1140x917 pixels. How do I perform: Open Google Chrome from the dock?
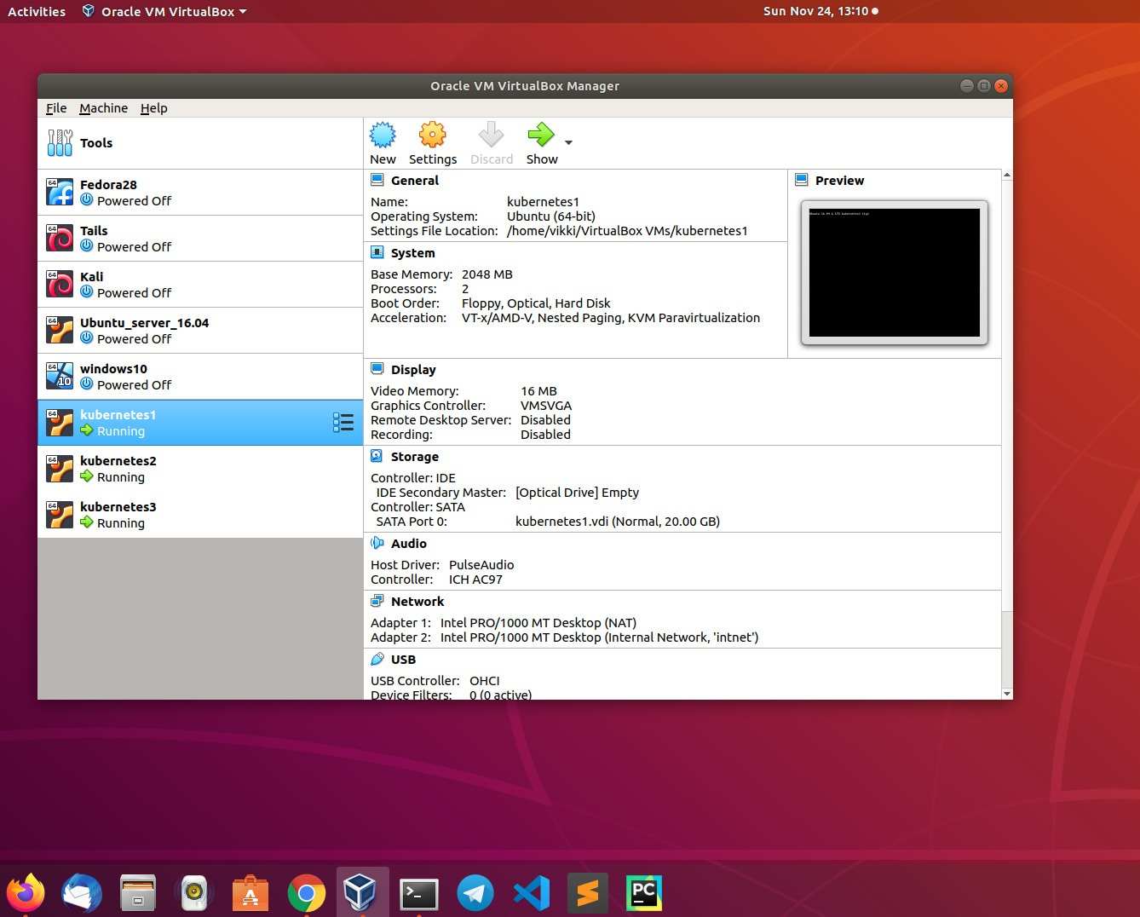click(307, 893)
